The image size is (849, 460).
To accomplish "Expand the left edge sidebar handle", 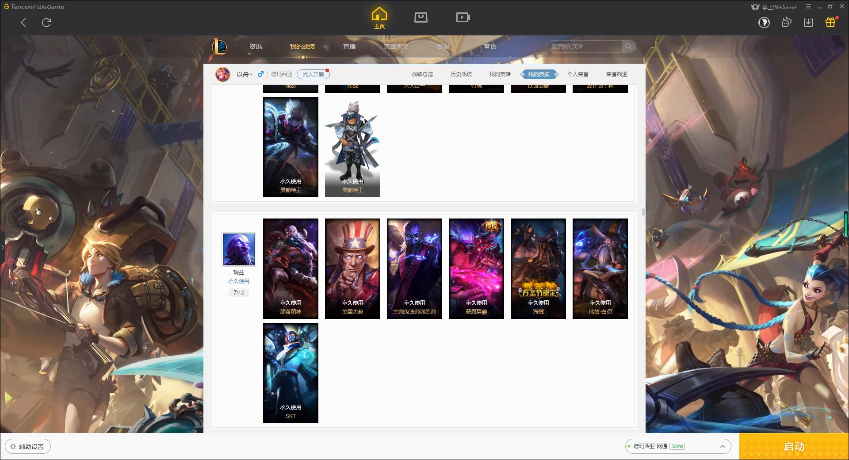I will click(2, 247).
